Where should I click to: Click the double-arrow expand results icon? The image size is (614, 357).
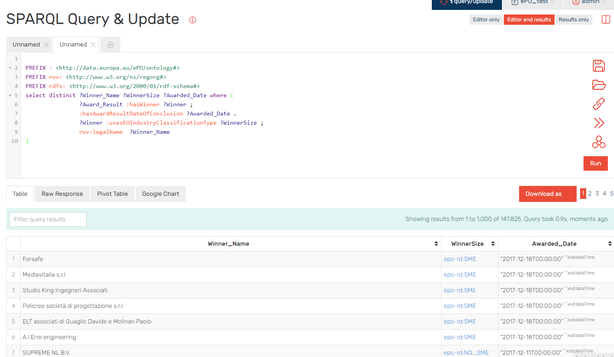[x=599, y=123]
